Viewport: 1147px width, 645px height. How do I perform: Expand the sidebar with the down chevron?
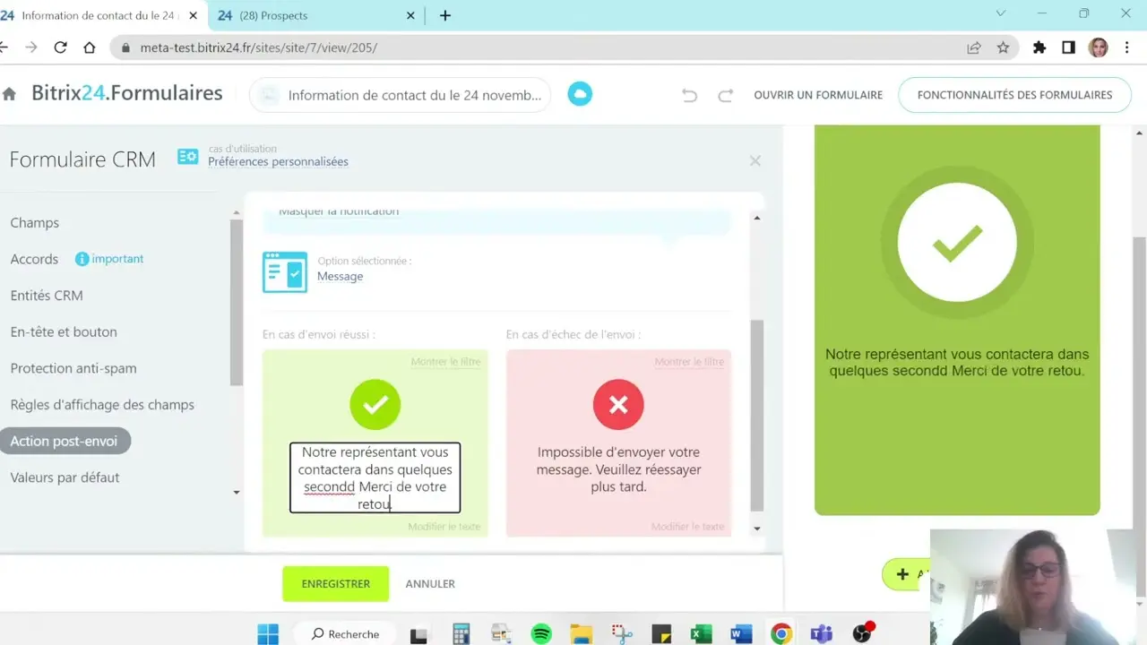(236, 492)
